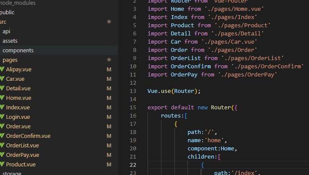Click the children:[ property

[x=204, y=157]
